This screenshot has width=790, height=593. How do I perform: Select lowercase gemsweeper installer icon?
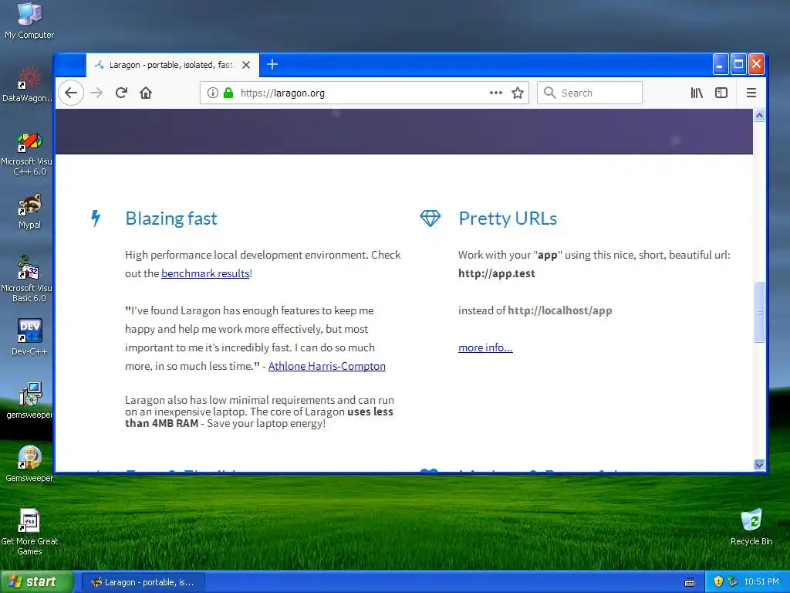pos(29,401)
